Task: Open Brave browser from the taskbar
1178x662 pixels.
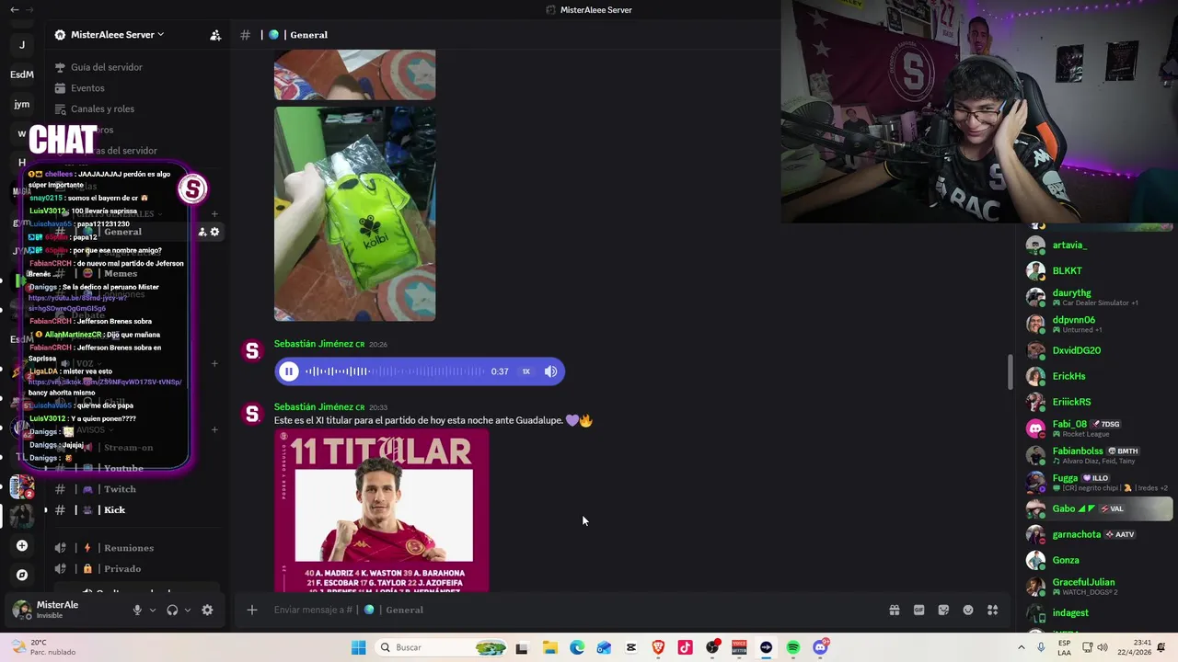Action: tap(658, 647)
